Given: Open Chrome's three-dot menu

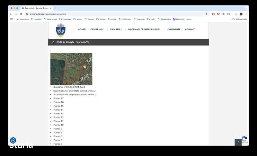Looking at the screenshot, I should click(246, 14).
